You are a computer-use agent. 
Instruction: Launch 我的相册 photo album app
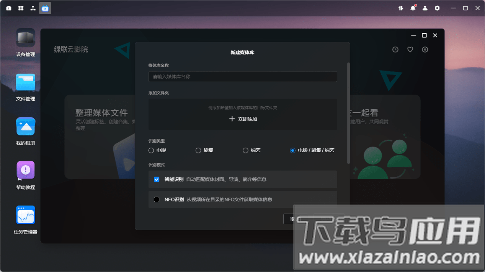25,127
